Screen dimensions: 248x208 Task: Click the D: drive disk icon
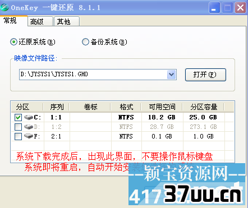click(x=29, y=127)
